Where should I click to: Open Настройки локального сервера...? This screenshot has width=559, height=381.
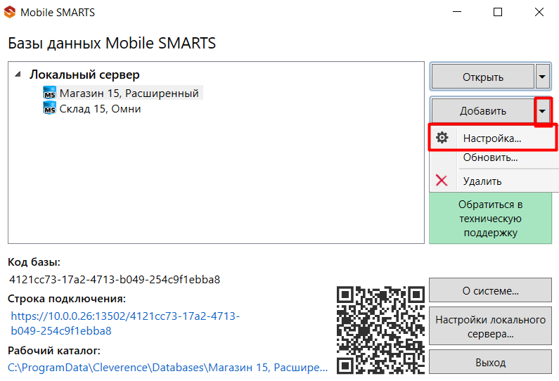(491, 326)
